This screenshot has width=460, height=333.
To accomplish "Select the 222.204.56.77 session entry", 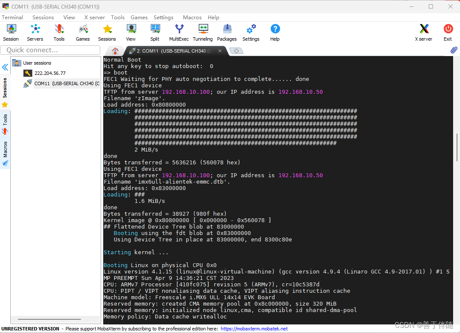I will coord(45,73).
